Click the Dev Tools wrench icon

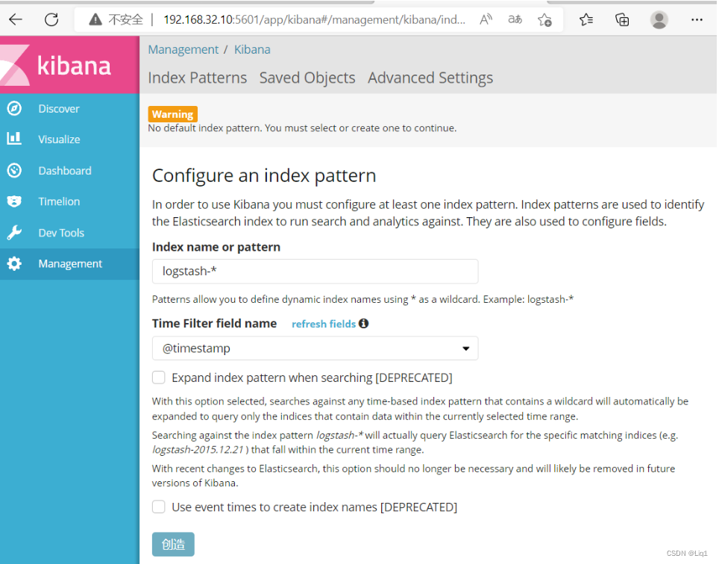click(x=14, y=233)
